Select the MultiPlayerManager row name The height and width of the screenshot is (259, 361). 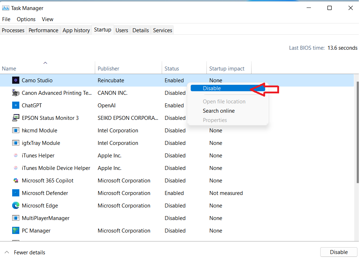point(45,218)
